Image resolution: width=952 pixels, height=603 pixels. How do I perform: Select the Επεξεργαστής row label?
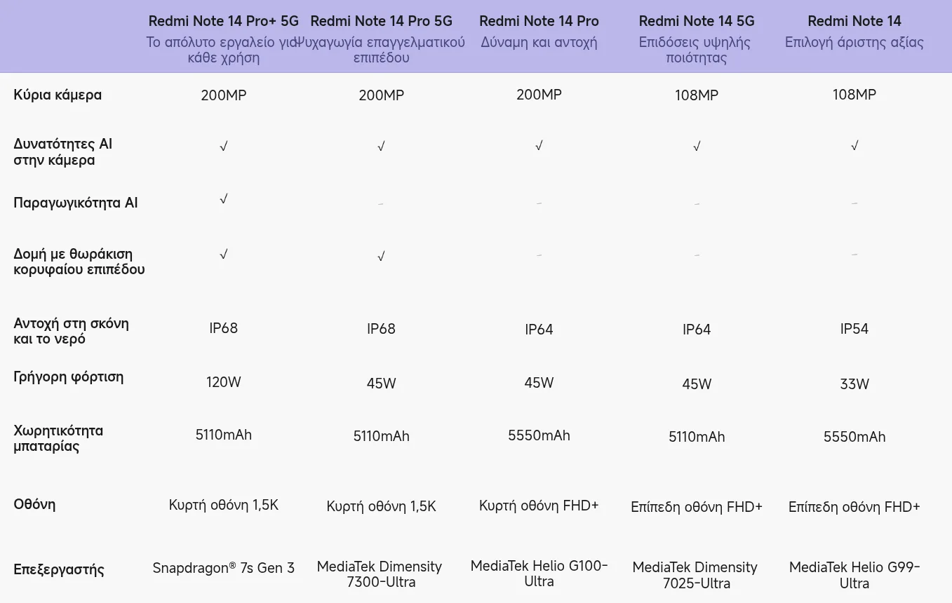[59, 569]
